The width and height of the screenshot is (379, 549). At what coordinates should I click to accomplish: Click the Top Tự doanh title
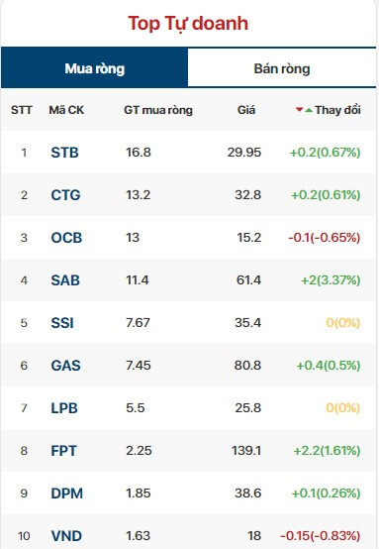pyautogui.click(x=188, y=24)
